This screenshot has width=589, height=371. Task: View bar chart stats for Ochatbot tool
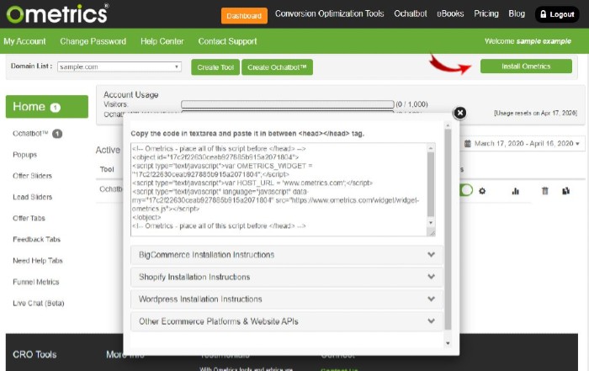[x=515, y=191]
